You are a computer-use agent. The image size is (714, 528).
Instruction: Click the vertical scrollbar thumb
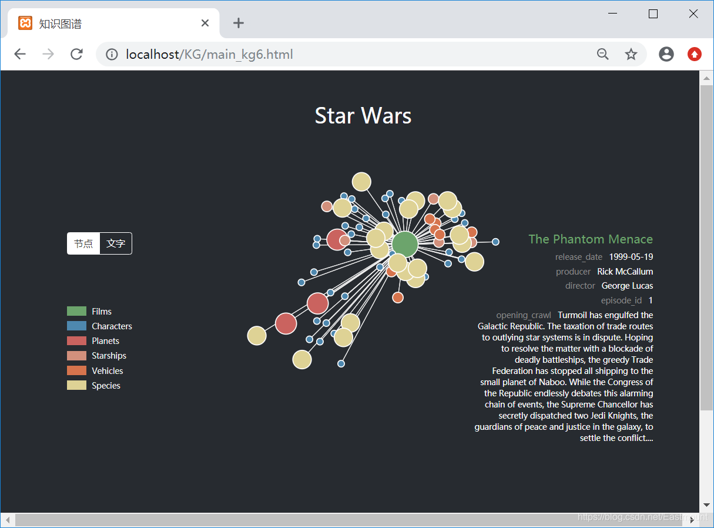(x=706, y=248)
